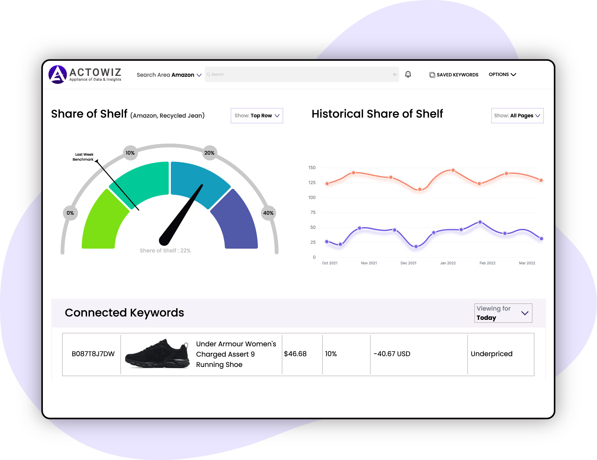Image resolution: width=597 pixels, height=460 pixels.
Task: Click into the Search input field
Action: tap(302, 74)
